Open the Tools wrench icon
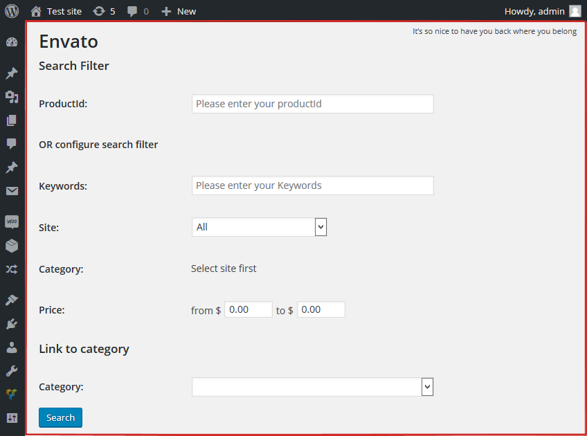 coord(12,371)
